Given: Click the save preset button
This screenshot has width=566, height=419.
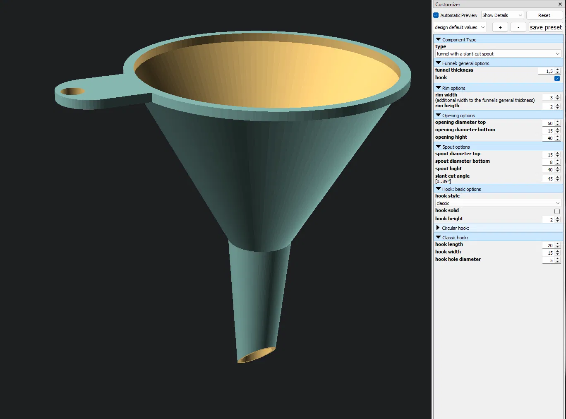Looking at the screenshot, I should [x=546, y=27].
